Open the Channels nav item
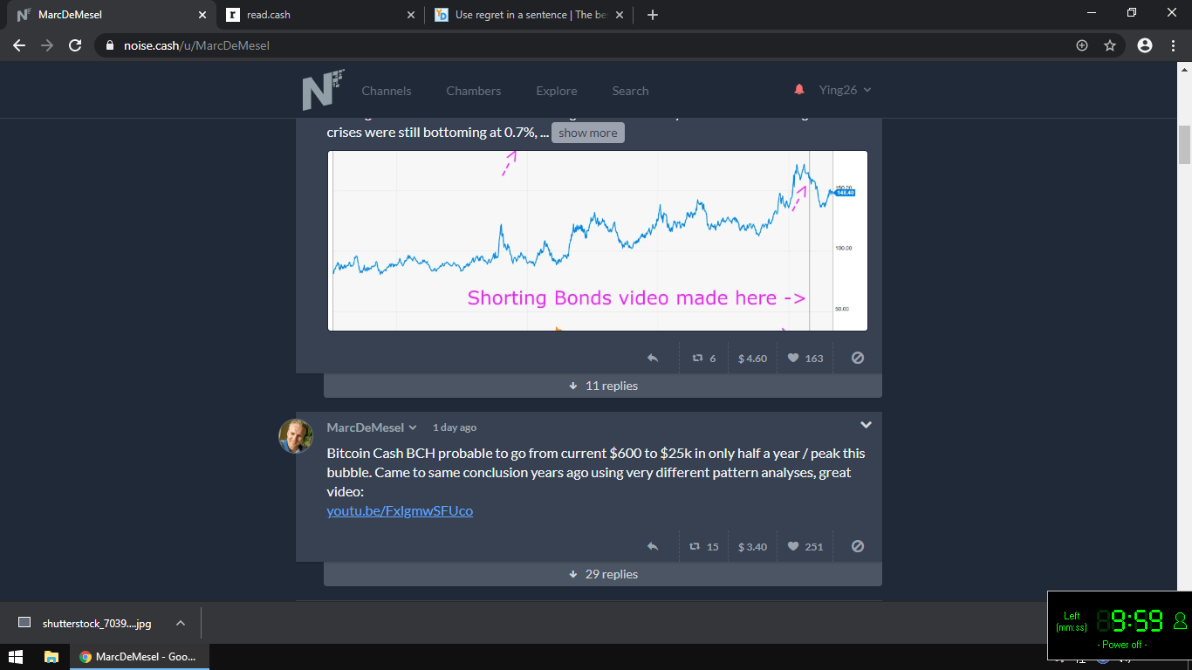Image resolution: width=1192 pixels, height=670 pixels. point(387,91)
